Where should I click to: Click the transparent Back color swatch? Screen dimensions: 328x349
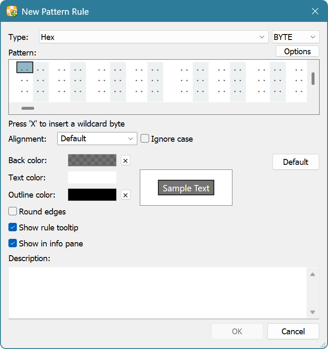pos(92,160)
